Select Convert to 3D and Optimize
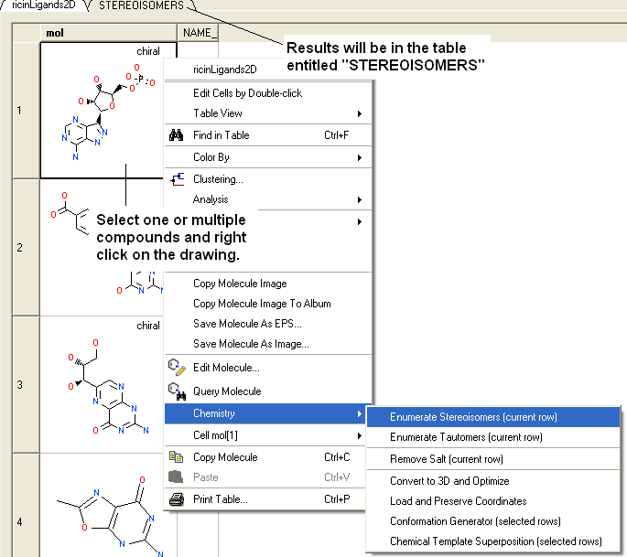This screenshot has height=557, width=627. click(x=449, y=481)
